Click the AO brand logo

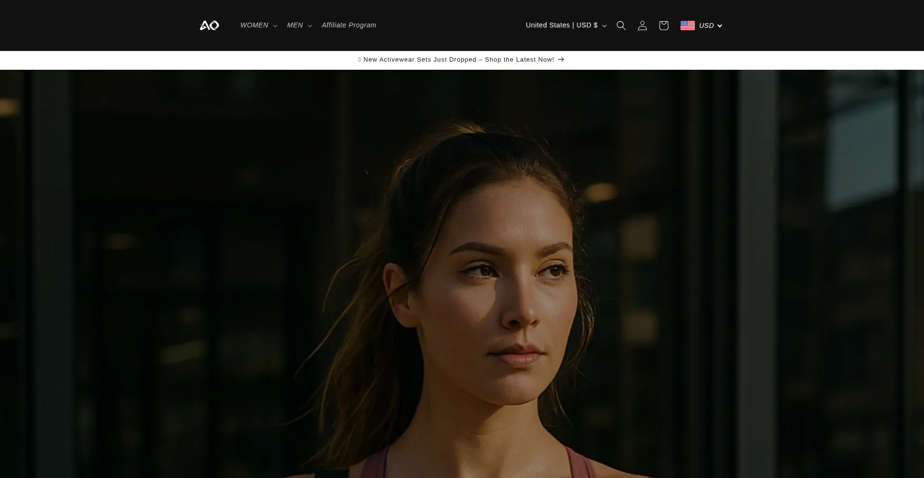(x=209, y=26)
